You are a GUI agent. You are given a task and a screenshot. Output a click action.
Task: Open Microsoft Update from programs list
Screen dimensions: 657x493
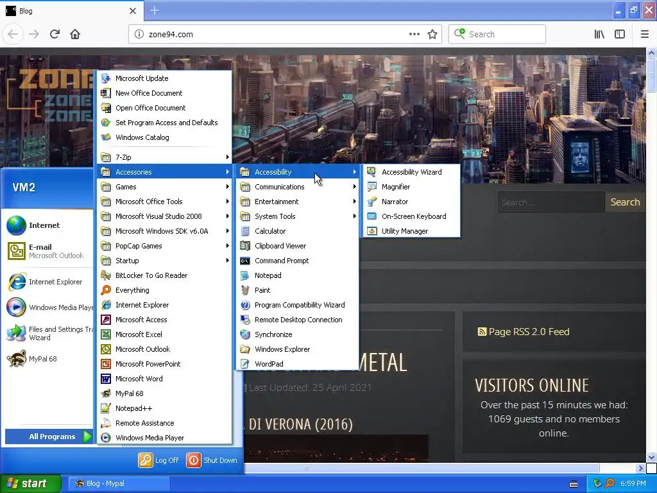(164, 78)
